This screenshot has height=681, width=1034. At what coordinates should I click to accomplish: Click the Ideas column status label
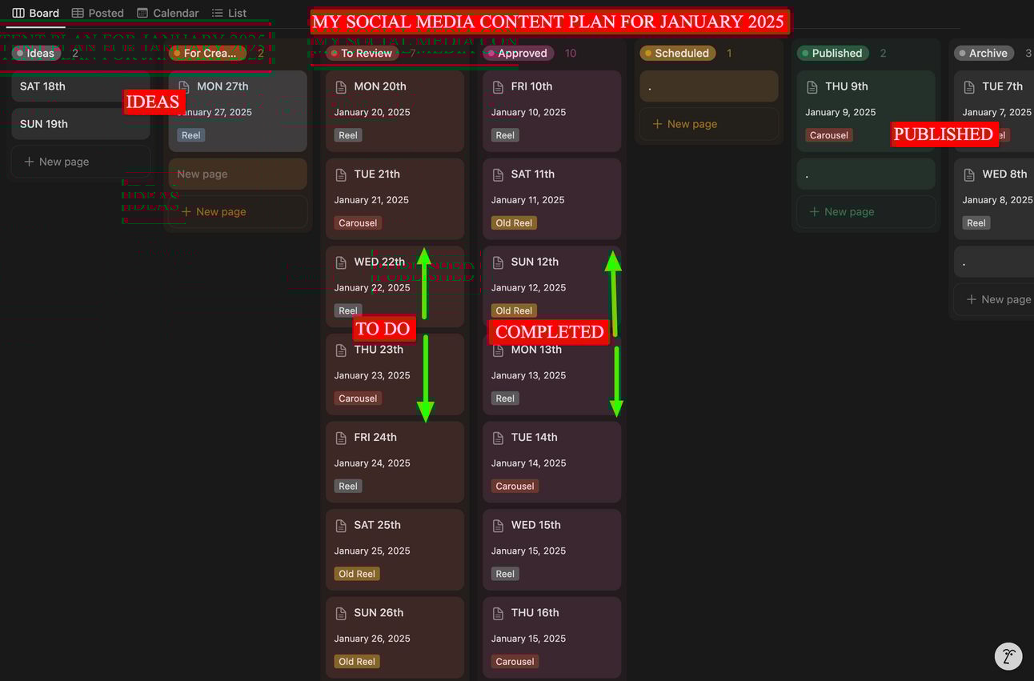point(36,54)
